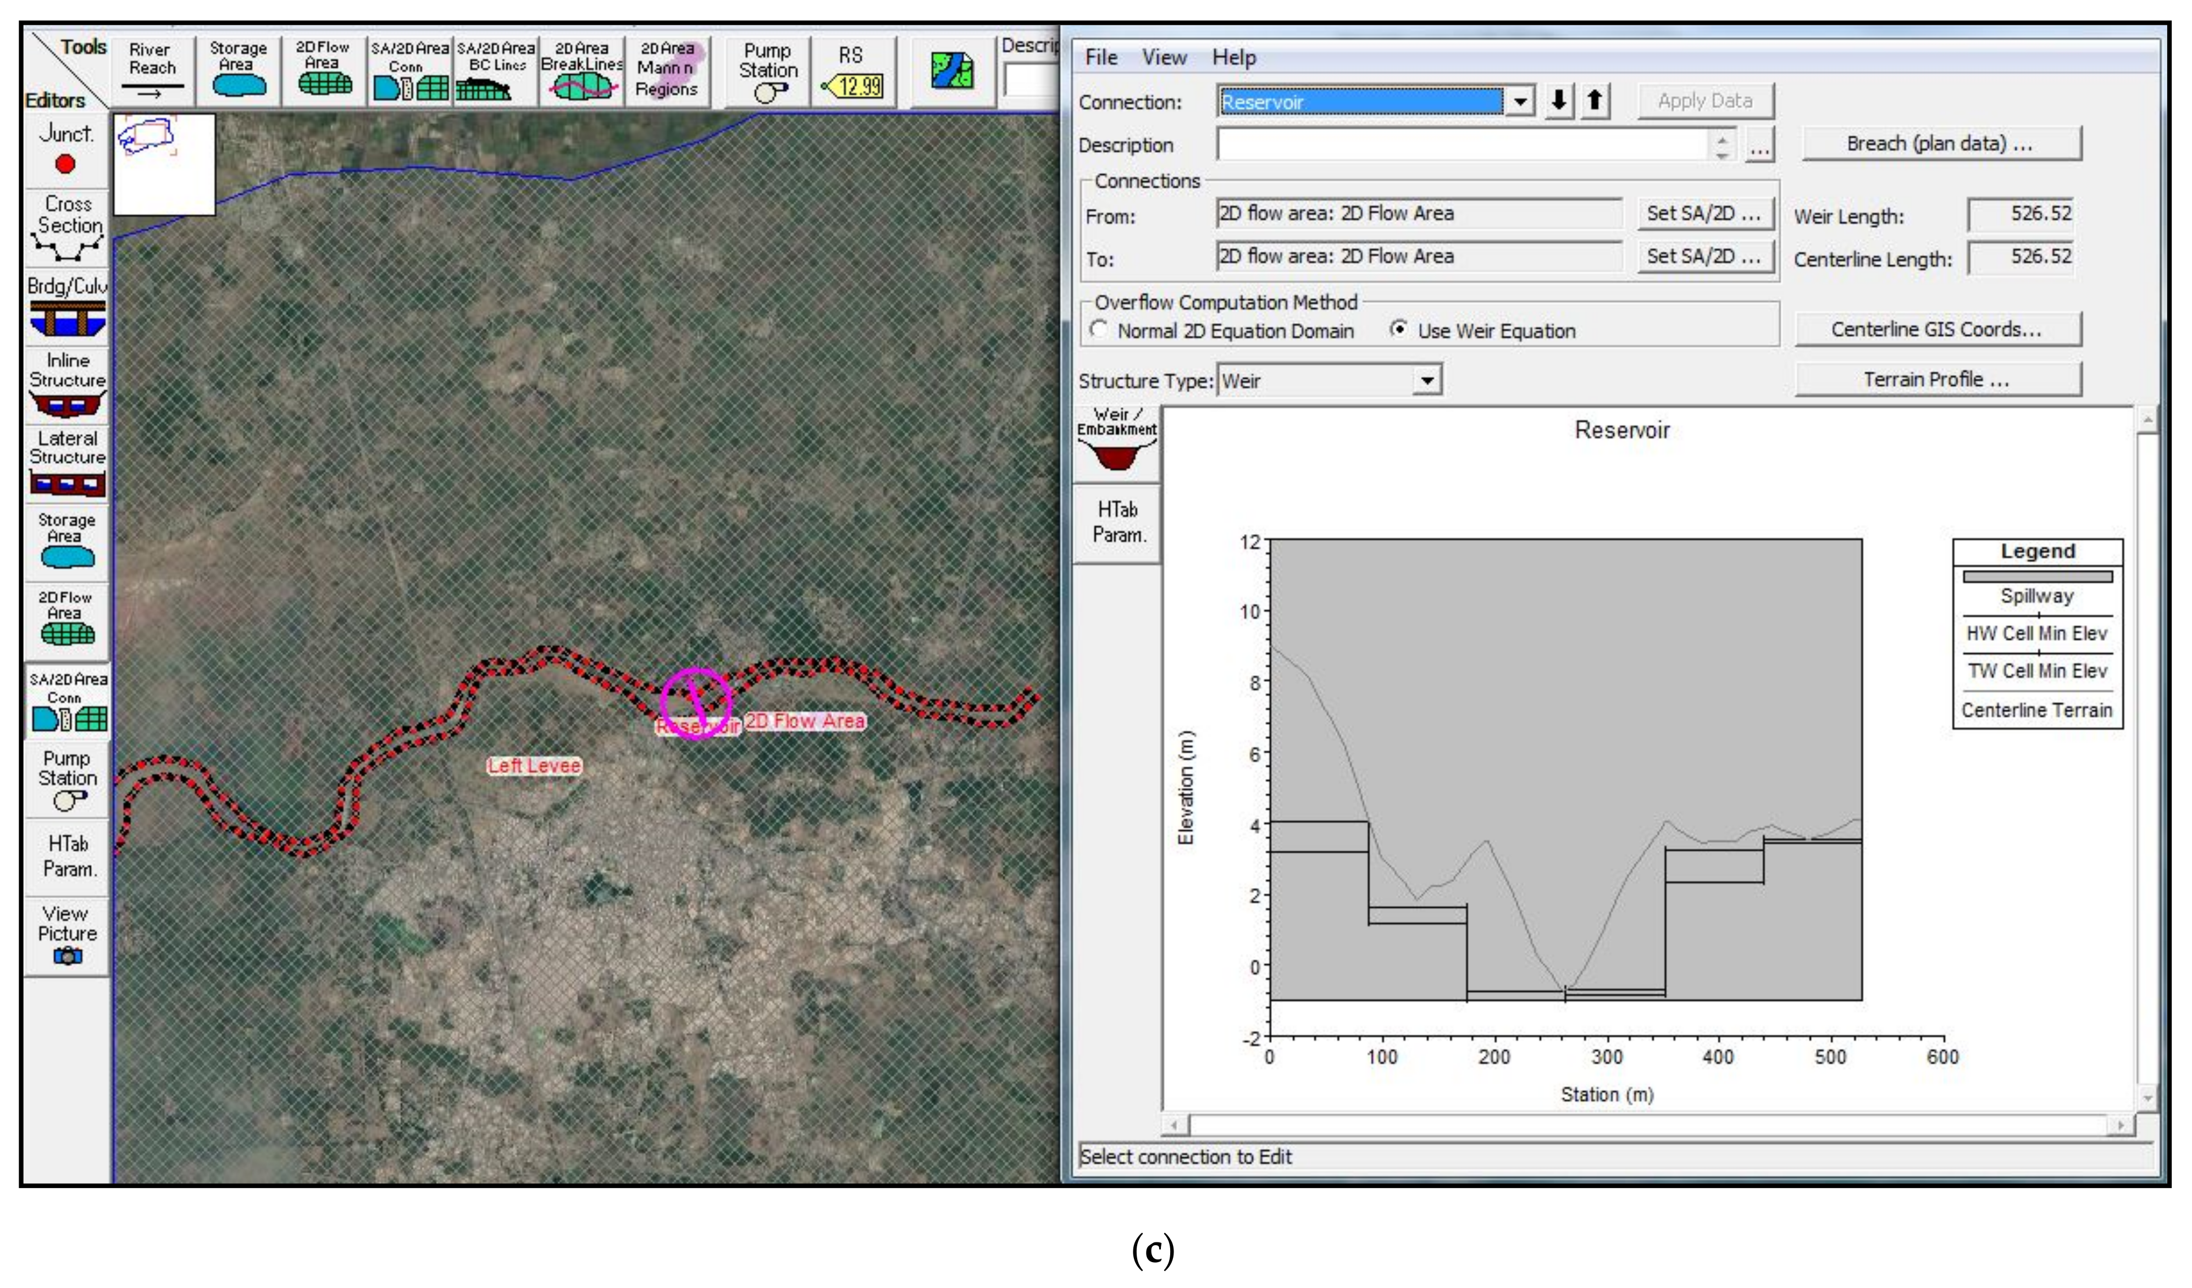Open HTab Param. in connection editor
Screen dimensions: 2192x1288
coord(1117,524)
